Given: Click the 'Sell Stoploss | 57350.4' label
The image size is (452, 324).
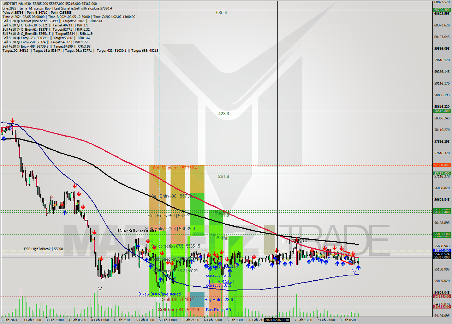Looking at the screenshot, I should [x=175, y=168].
